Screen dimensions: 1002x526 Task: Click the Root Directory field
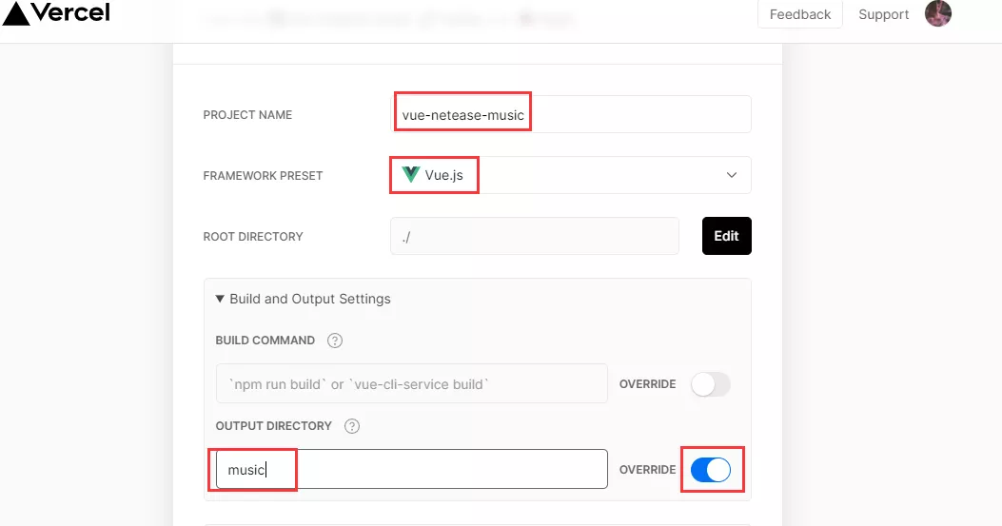pos(534,236)
